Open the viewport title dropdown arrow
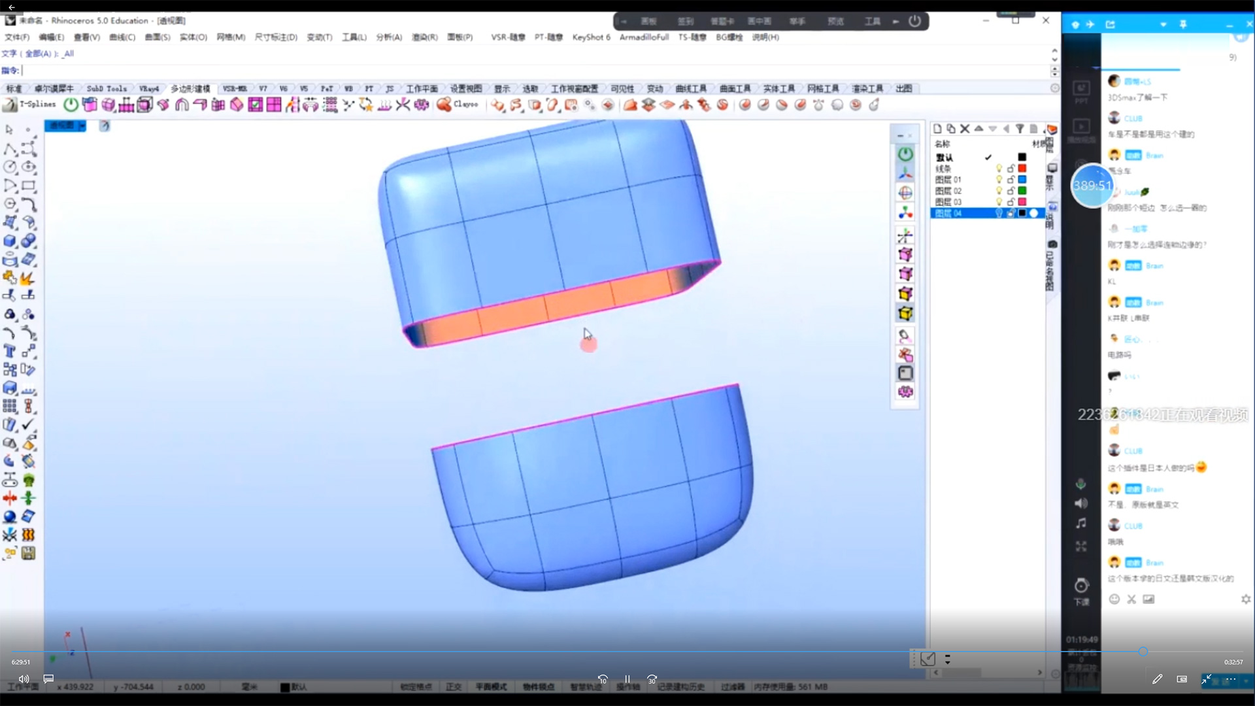1255x706 pixels. [x=82, y=126]
